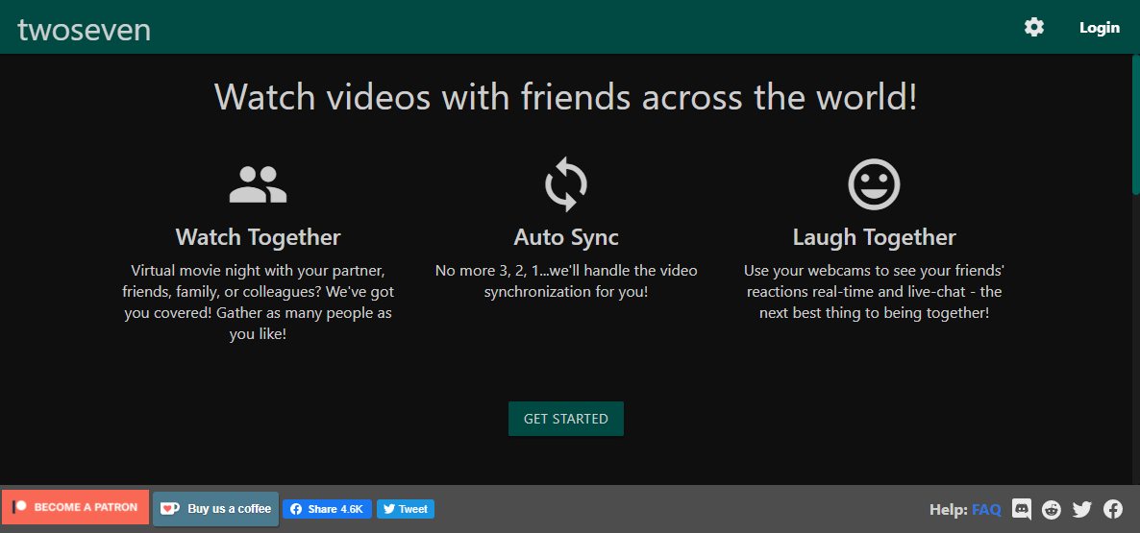Click the Watch Together people icon
Viewport: 1140px width, 533px height.
tap(258, 184)
